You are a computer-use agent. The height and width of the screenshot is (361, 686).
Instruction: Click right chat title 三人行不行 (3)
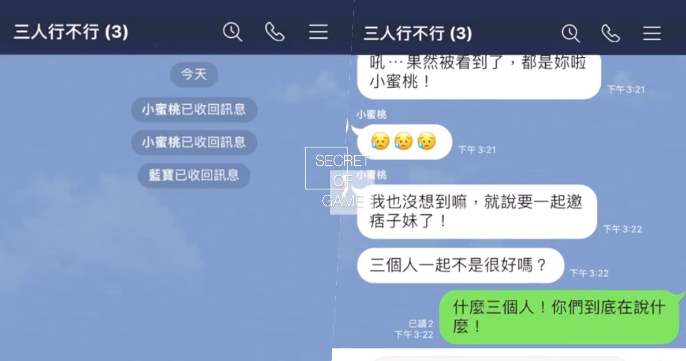(x=417, y=33)
